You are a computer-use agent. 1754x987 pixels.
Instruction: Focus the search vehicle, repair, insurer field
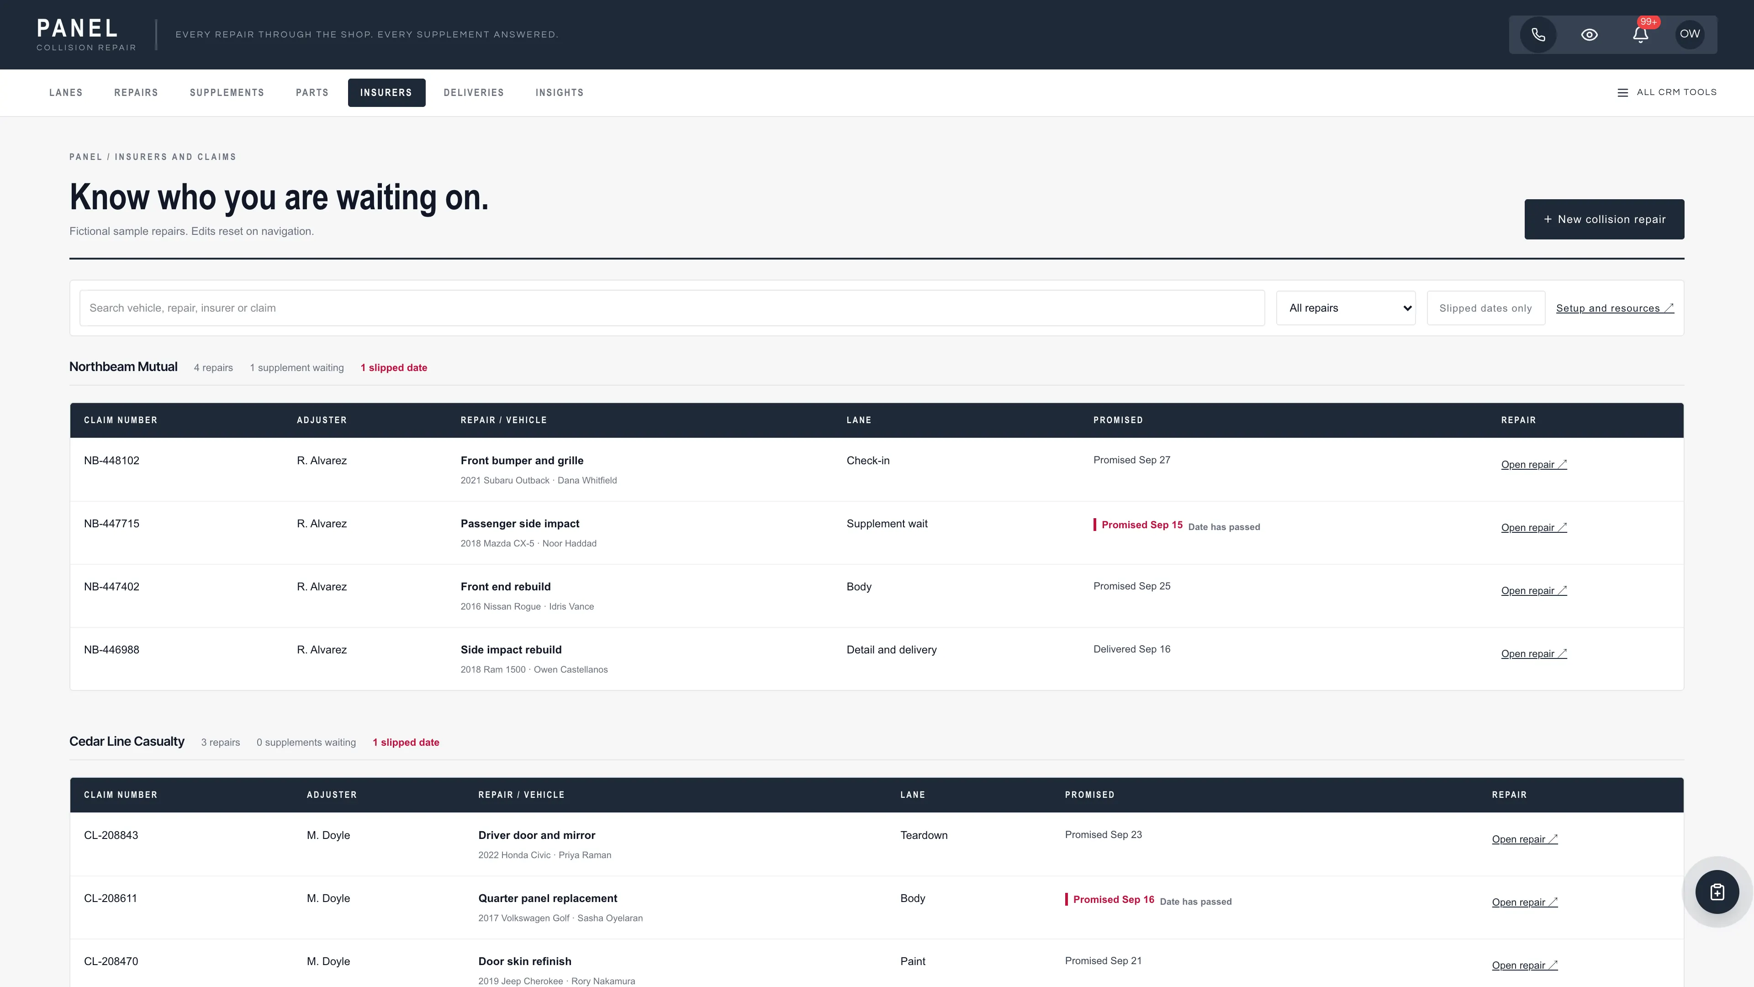click(672, 308)
